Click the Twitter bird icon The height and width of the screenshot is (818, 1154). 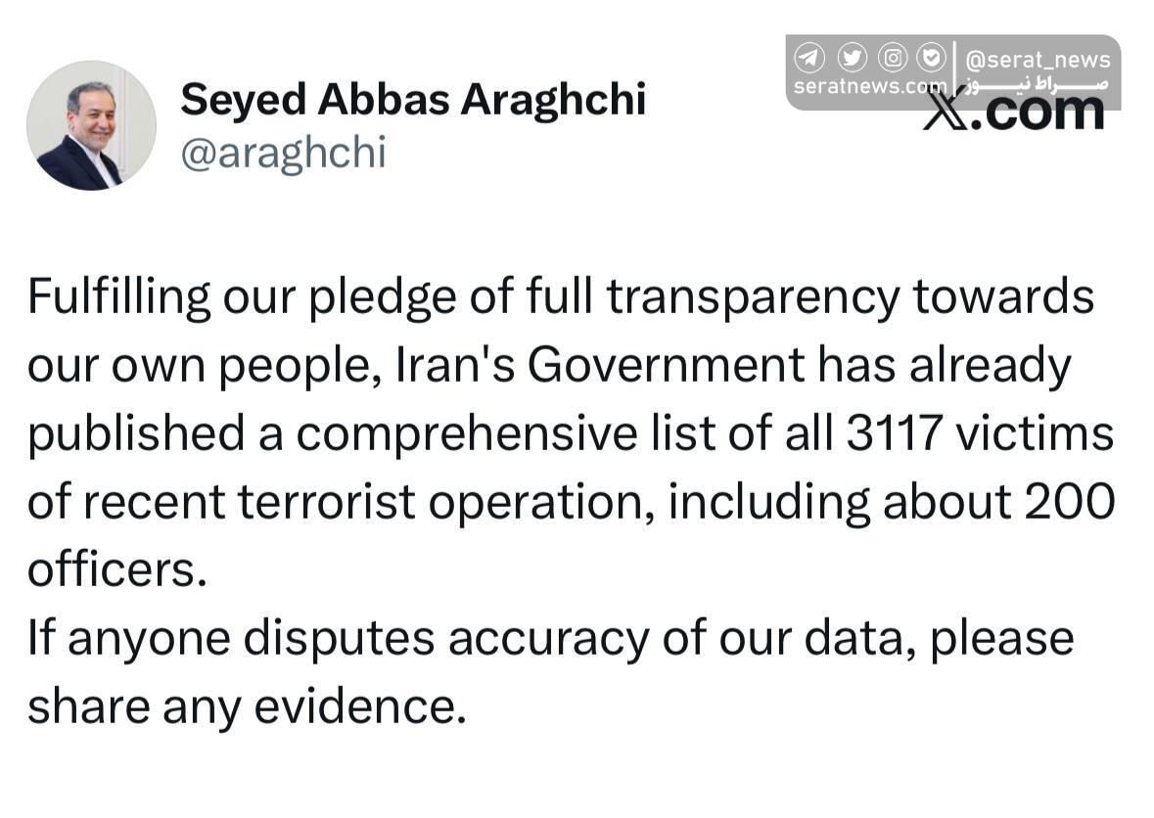pos(853,59)
